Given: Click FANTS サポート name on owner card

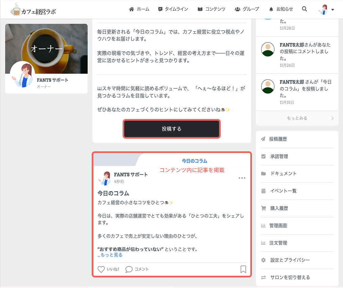Looking at the screenshot, I should [x=53, y=80].
